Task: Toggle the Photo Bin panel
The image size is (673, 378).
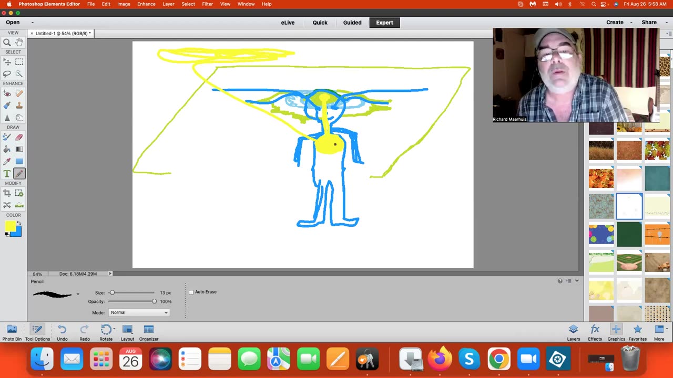Action: pos(12,332)
